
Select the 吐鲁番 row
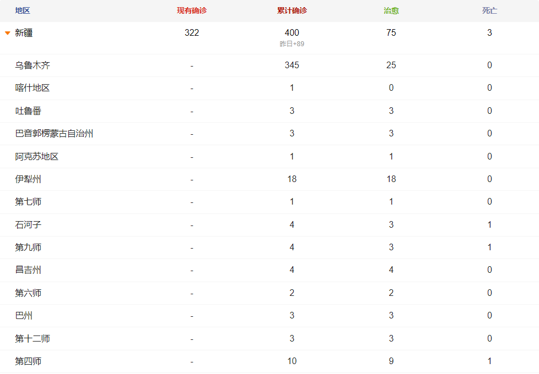[x=269, y=111]
